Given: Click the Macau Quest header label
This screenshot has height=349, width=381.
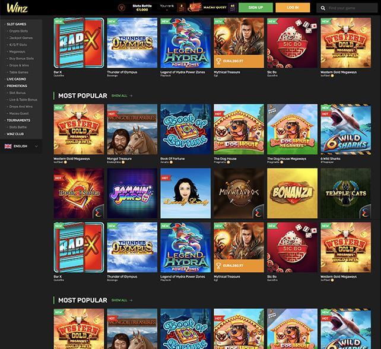Looking at the screenshot, I should coord(215,8).
